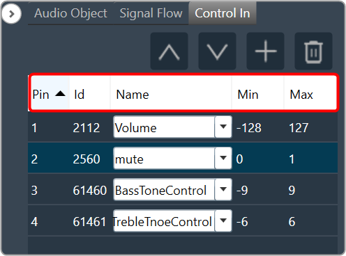Image resolution: width=346 pixels, height=256 pixels.
Task: Expand the collapsed side panel chevron
Action: 11,14
